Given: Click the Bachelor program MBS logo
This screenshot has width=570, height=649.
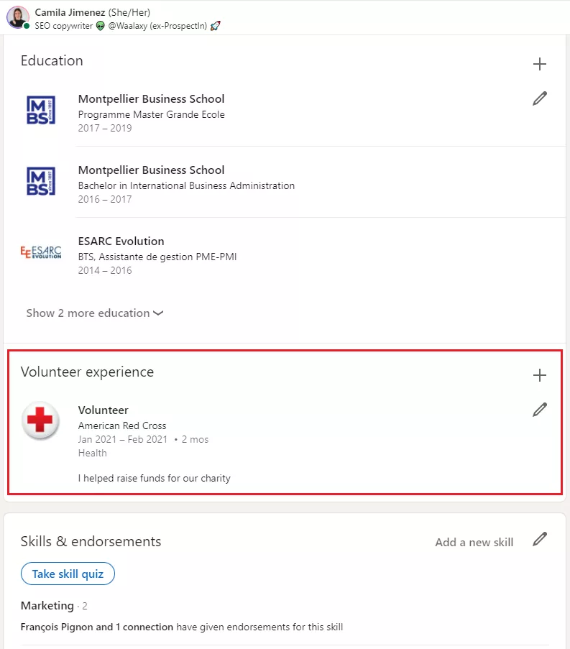Looking at the screenshot, I should [x=41, y=181].
